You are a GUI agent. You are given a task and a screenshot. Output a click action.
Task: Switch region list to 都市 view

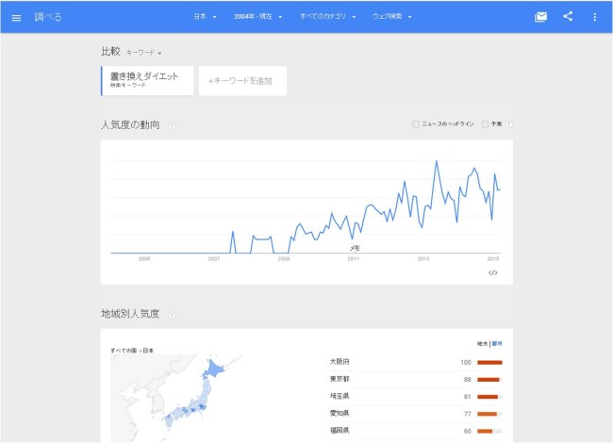497,343
